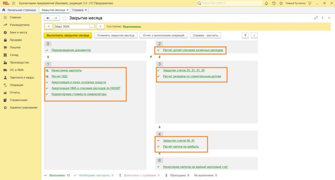Open period picker next to Март 2024

click(x=92, y=27)
